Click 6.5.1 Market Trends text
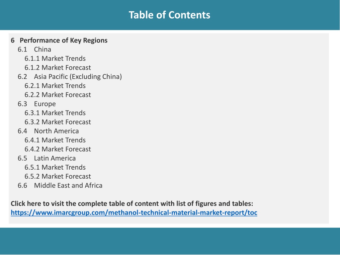 coord(55,167)
